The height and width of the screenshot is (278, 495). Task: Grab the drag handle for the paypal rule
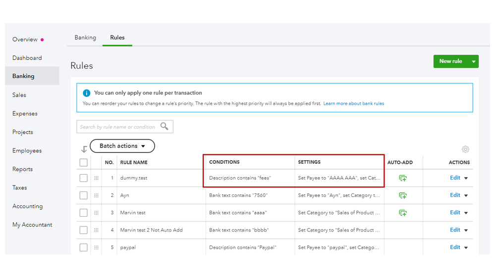96,247
